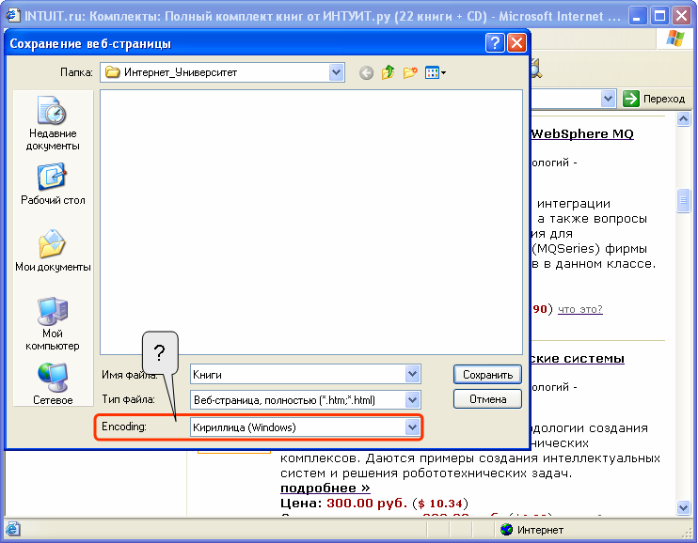Minimize the Internet Explorer window
The width and height of the screenshot is (698, 543).
point(638,16)
